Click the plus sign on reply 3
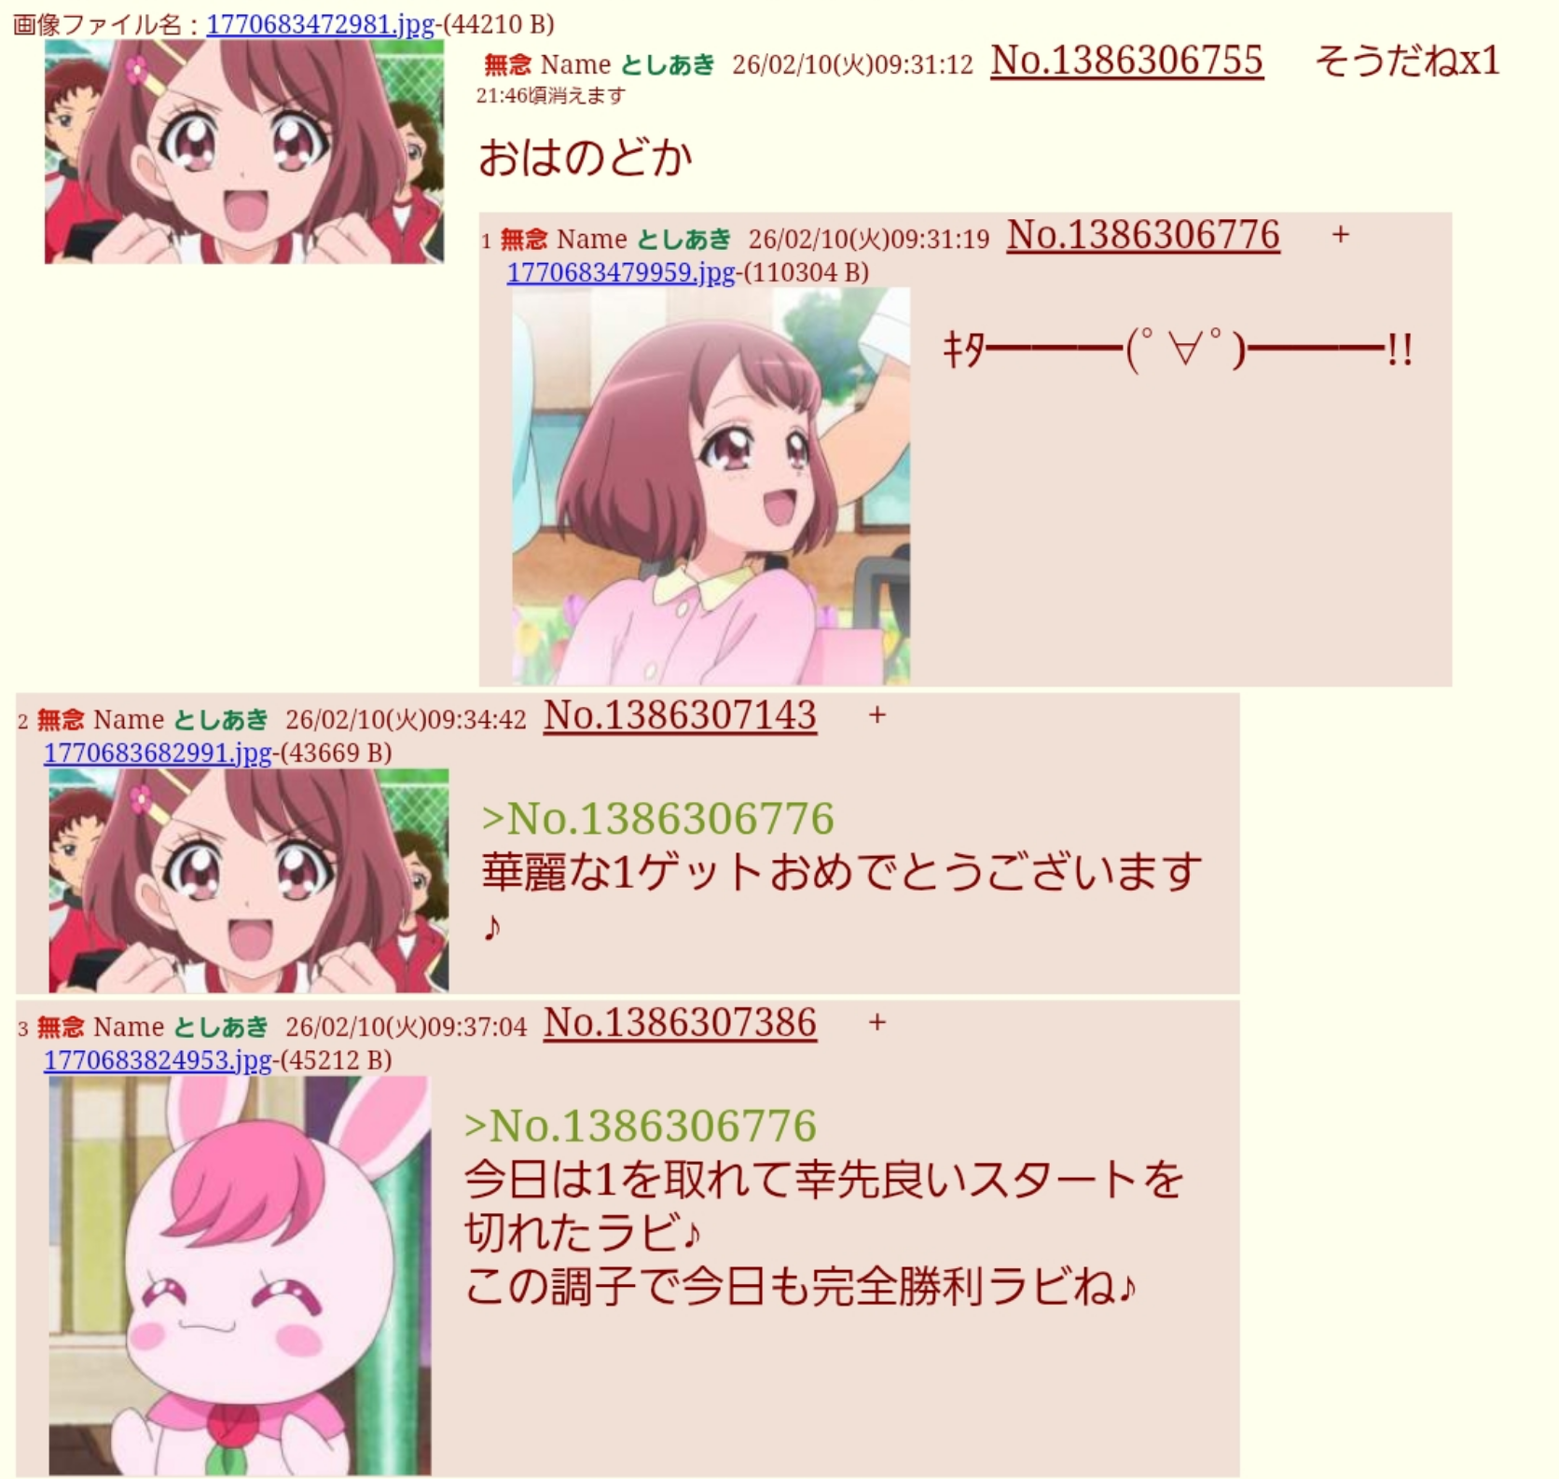Screen dimensions: 1559x1479 tap(877, 1023)
